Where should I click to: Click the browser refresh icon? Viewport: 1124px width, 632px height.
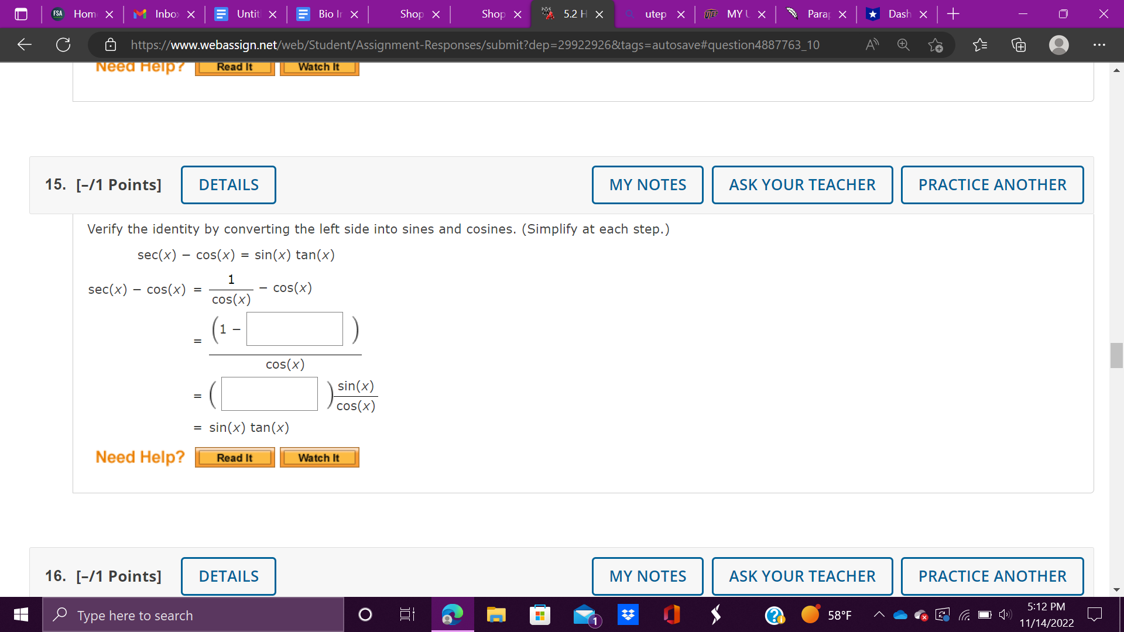63,44
